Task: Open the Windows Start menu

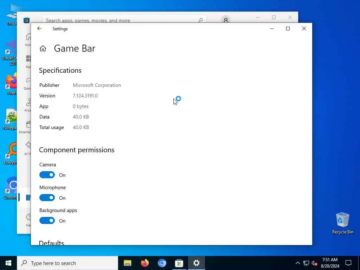Action: click(8, 263)
